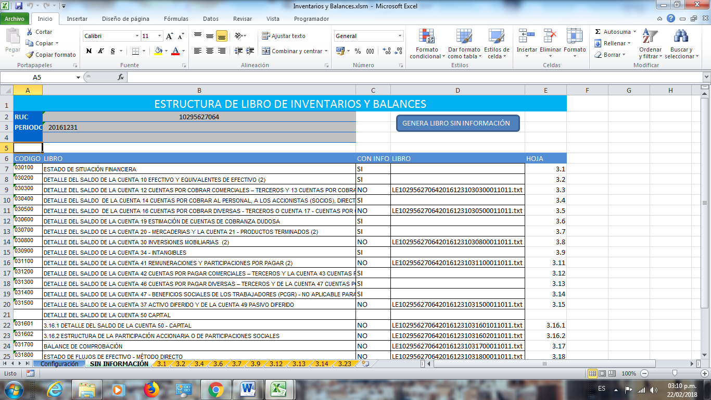Screen dimensions: 711x400
Task: Toggle bold formatting N button
Action: 89,51
